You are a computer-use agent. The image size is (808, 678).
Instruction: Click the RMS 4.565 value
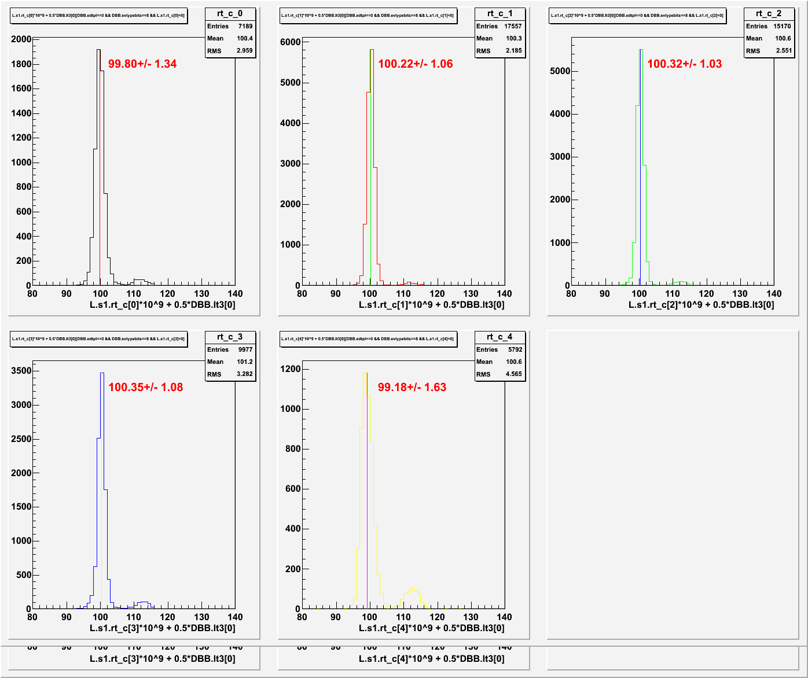[x=514, y=374]
